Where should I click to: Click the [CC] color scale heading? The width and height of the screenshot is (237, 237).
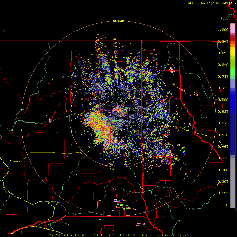point(225,18)
